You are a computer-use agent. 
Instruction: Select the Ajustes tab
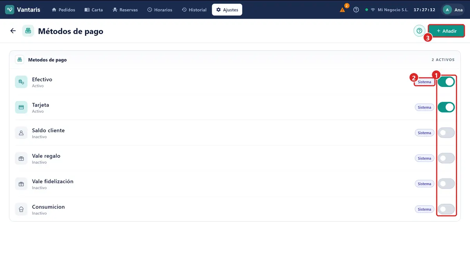pyautogui.click(x=227, y=10)
